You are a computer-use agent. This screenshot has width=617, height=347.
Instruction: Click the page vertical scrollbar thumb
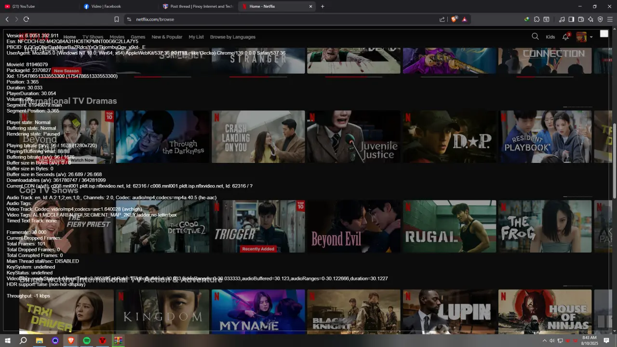tap(615, 160)
